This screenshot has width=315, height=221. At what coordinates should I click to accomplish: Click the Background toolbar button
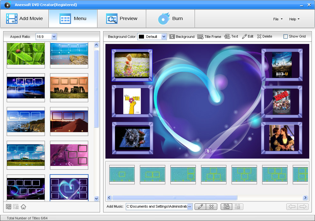[182, 37]
